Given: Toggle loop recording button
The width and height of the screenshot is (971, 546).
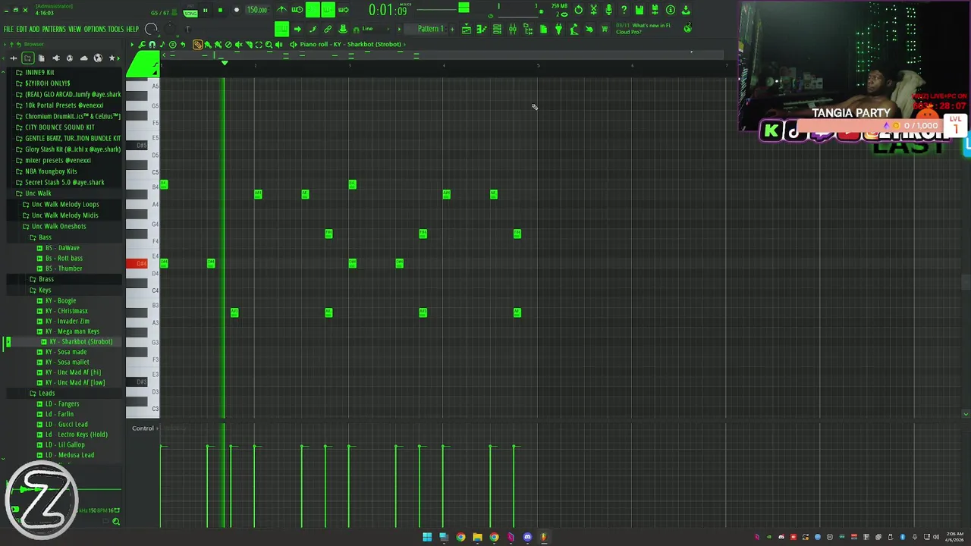Looking at the screenshot, I should (x=343, y=10).
